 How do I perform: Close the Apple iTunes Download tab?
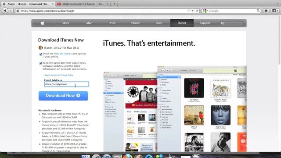(x=53, y=4)
